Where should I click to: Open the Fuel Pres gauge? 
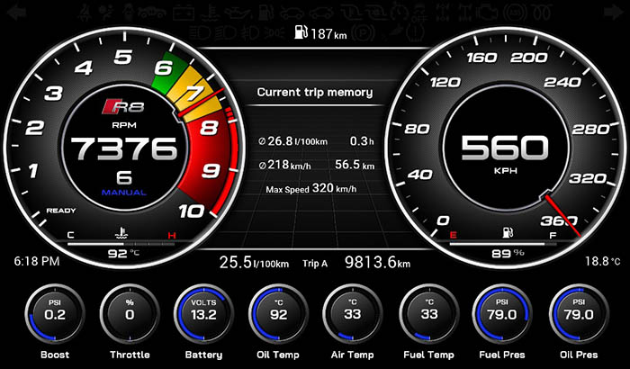502,314
